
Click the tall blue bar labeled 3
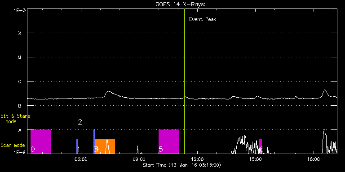tap(94, 142)
